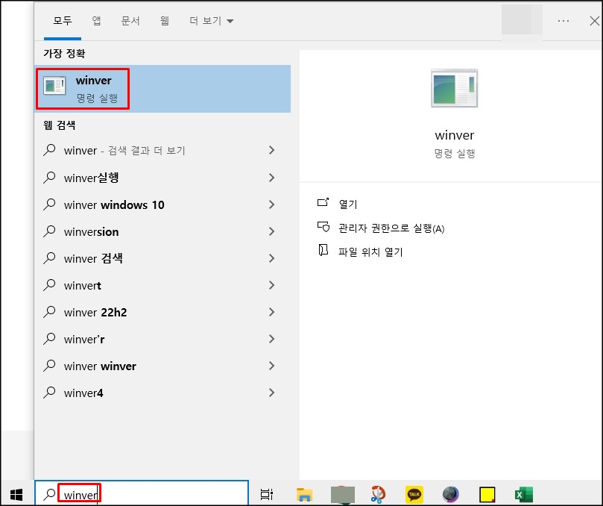Select the winver winver web suggestion
This screenshot has width=603, height=506.
click(x=162, y=366)
